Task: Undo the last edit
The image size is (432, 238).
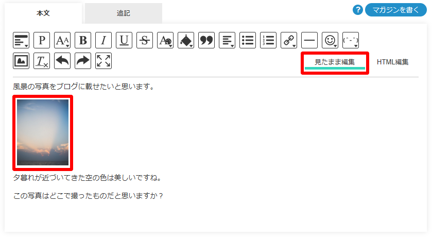Action: point(62,61)
